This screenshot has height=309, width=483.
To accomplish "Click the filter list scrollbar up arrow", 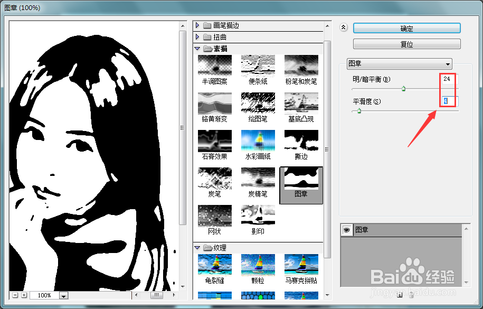I will coord(327,26).
